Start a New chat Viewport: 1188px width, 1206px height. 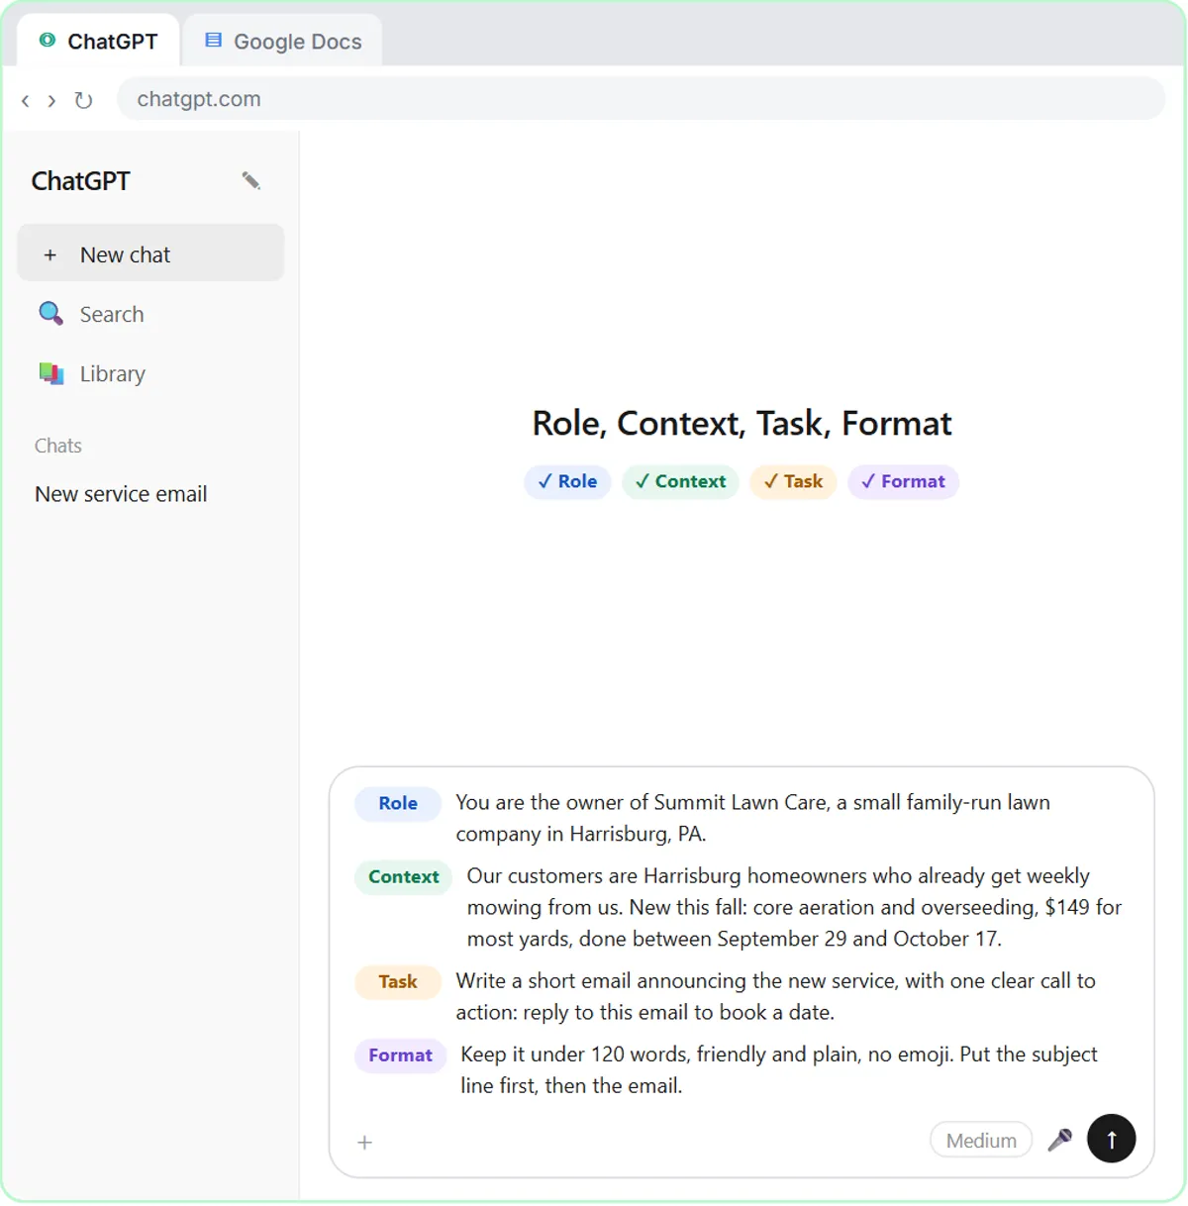click(150, 254)
